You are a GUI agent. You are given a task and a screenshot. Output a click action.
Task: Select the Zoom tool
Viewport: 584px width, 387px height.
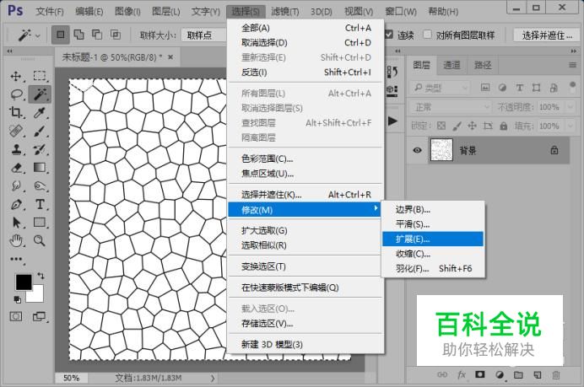pyautogui.click(x=39, y=241)
